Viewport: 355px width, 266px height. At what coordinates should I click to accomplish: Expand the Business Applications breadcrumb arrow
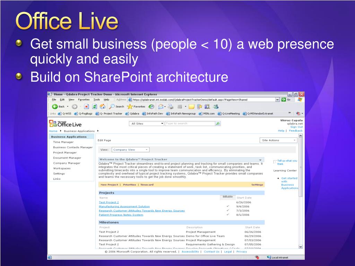[x=98, y=131]
